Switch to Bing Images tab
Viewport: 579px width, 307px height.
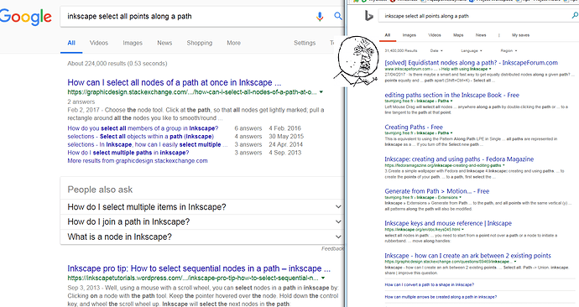(409, 35)
